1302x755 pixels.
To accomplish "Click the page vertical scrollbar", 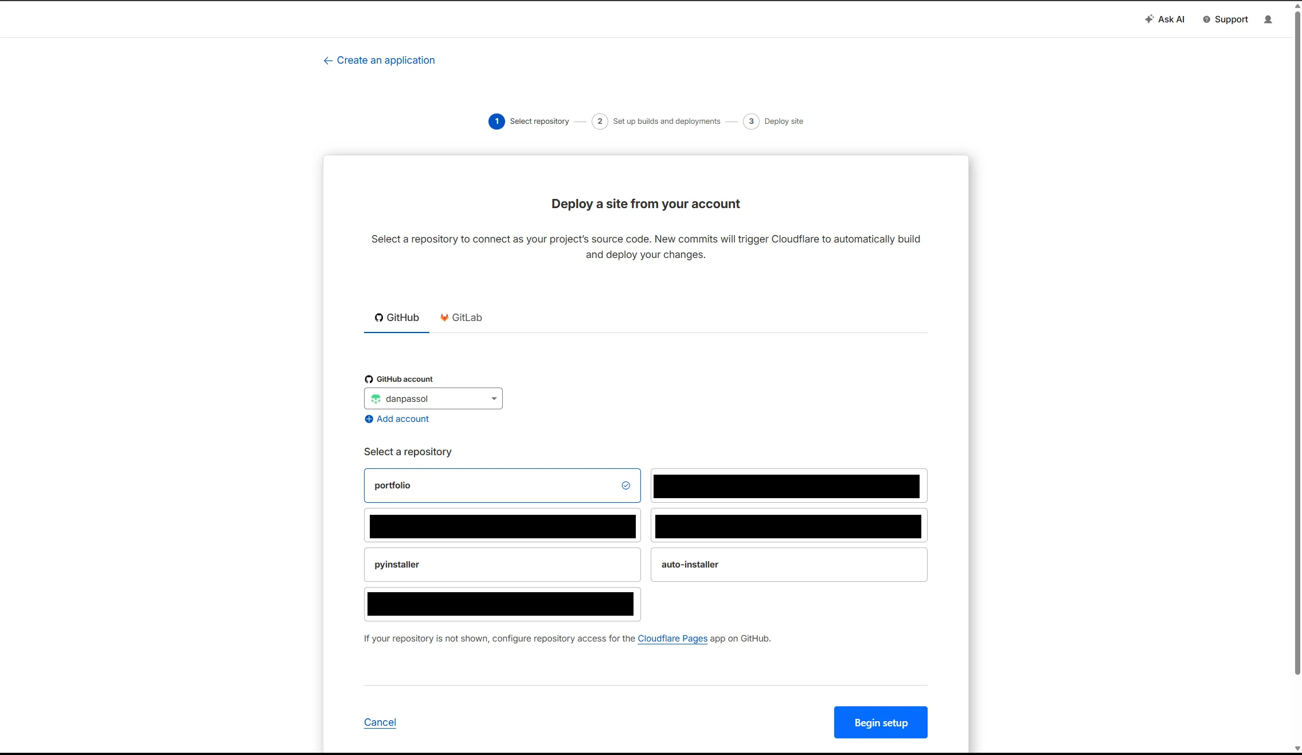I will point(1298,342).
